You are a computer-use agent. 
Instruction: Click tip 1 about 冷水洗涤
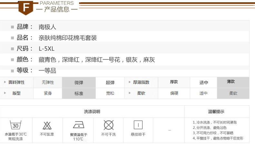coord(215,122)
